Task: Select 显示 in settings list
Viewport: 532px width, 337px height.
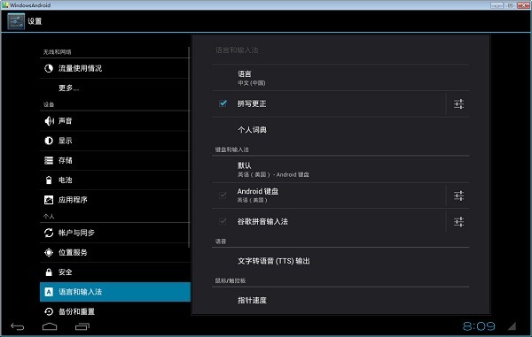Action: (x=115, y=141)
